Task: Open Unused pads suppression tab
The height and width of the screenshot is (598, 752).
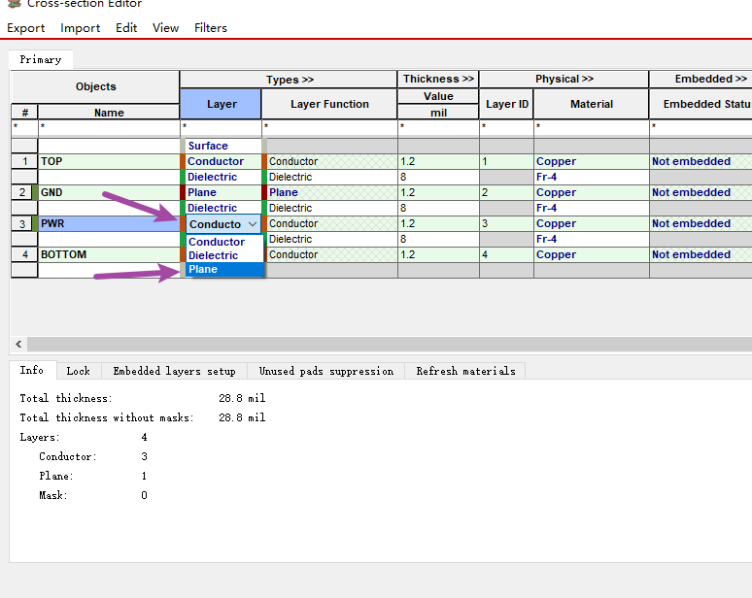Action: coord(326,371)
